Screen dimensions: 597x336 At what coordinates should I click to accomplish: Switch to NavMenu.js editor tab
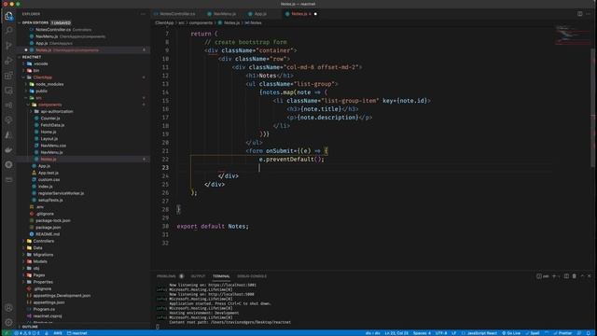[x=224, y=14]
